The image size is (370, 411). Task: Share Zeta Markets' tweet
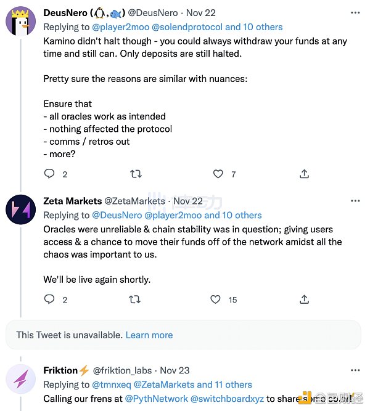click(304, 299)
